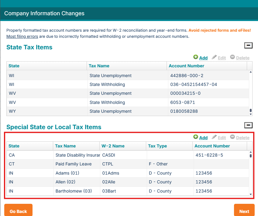Click scroll down arrow in Special Tax Items table

[x=251, y=194]
